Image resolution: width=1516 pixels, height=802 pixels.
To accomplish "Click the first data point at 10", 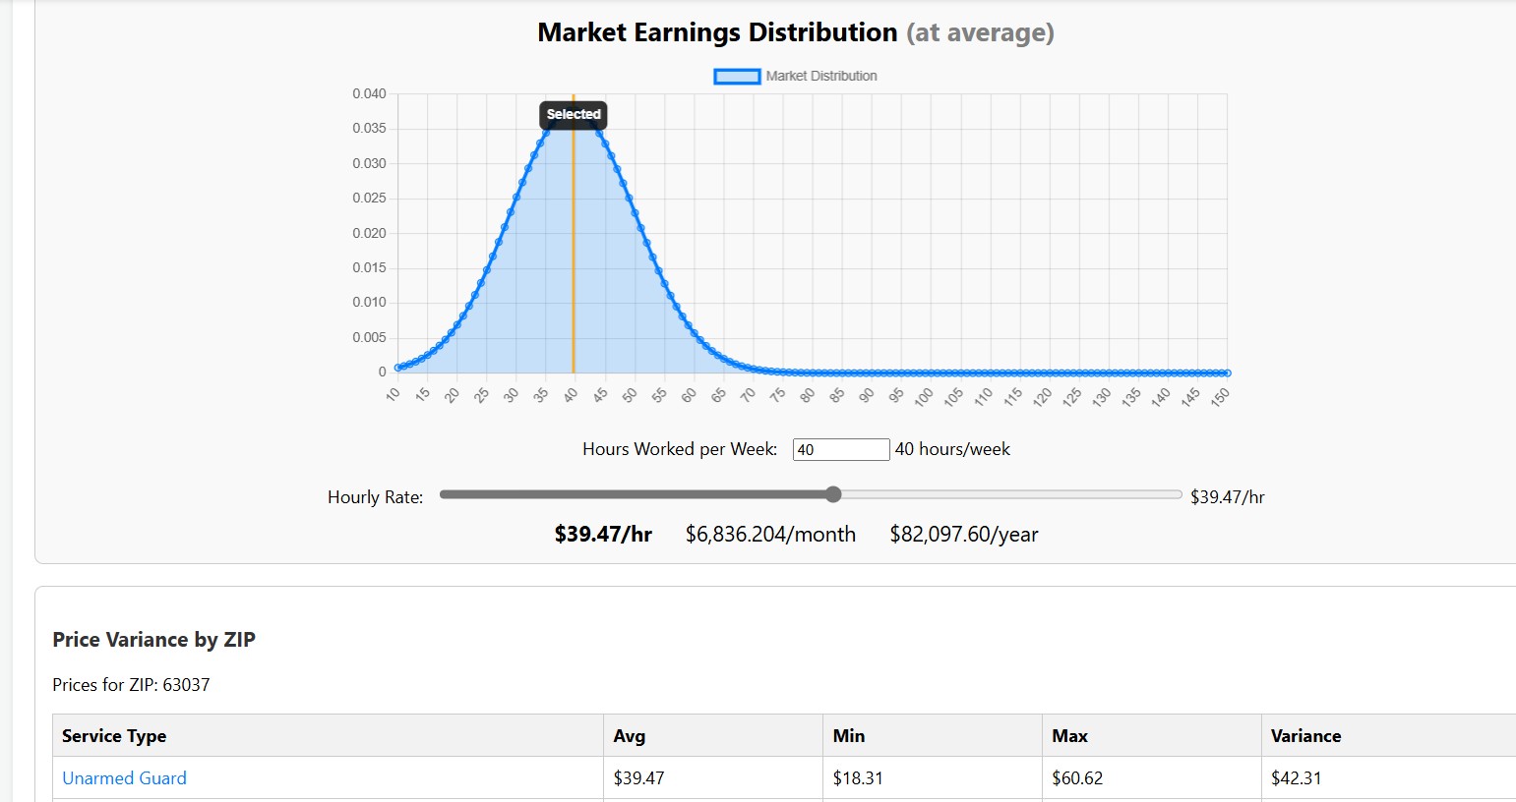I will (398, 368).
